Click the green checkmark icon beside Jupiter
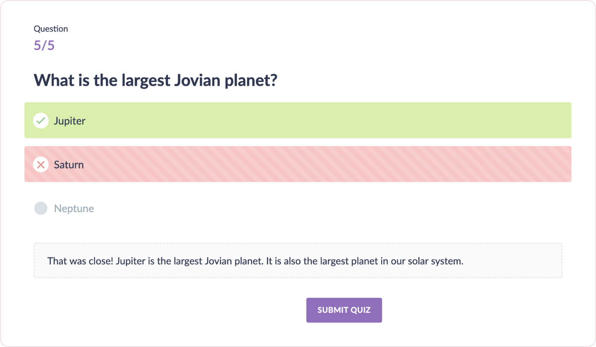The width and height of the screenshot is (596, 347). (x=41, y=121)
